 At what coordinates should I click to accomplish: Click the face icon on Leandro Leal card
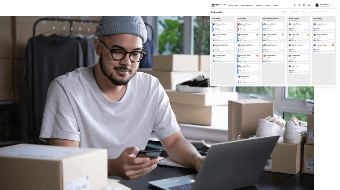pyautogui.click(x=305, y=61)
